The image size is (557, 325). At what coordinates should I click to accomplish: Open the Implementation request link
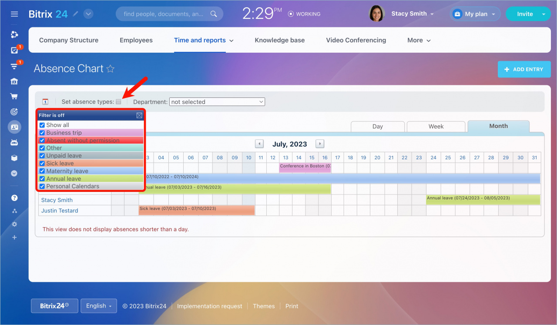point(210,306)
